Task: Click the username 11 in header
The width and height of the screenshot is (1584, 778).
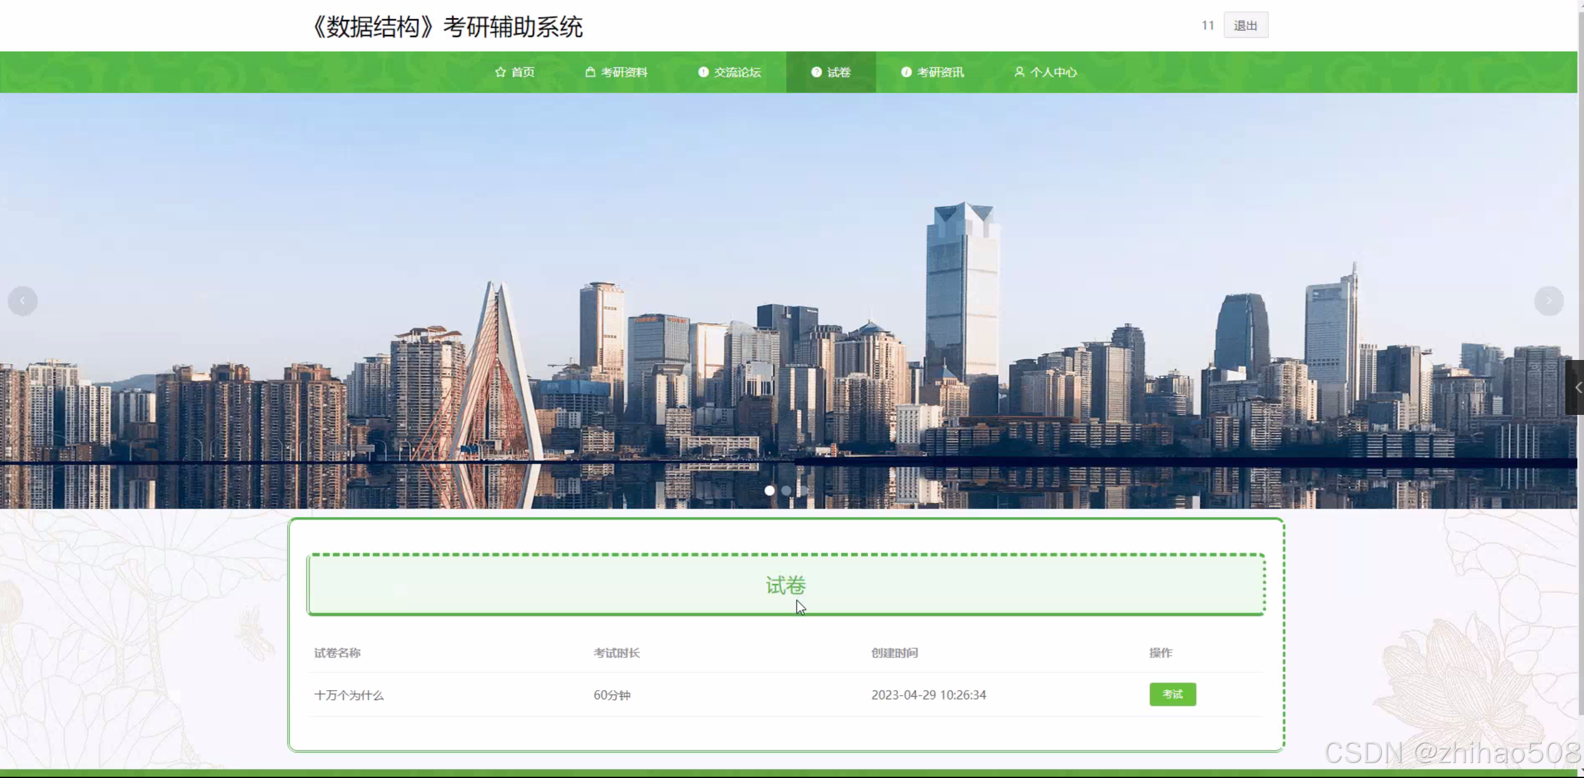Action: tap(1207, 26)
